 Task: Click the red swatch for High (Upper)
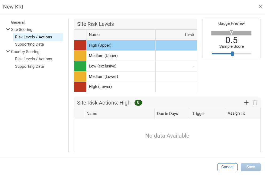pyautogui.click(x=80, y=45)
